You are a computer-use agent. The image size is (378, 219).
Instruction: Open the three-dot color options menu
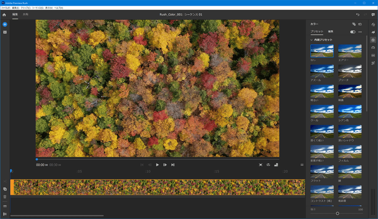[x=360, y=32]
